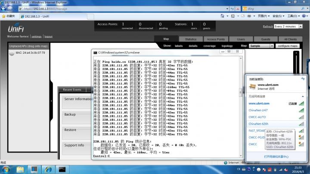Click the refresh arrows icon in network flyout
Image resolution: width=310 pixels, height=174 pixels.
(303, 79)
